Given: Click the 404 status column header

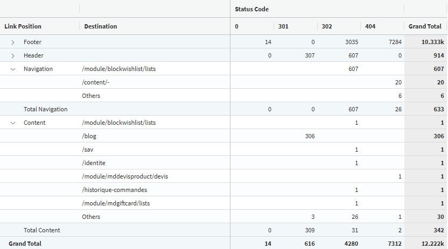Looking at the screenshot, I should tap(370, 26).
